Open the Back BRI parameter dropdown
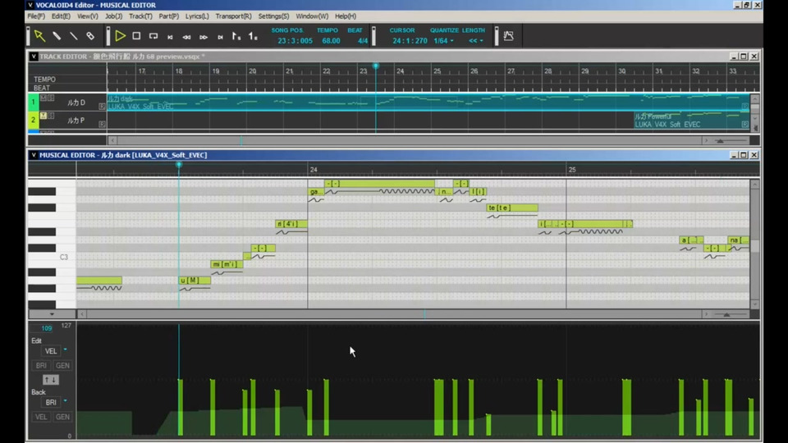The image size is (788, 443). (x=66, y=401)
